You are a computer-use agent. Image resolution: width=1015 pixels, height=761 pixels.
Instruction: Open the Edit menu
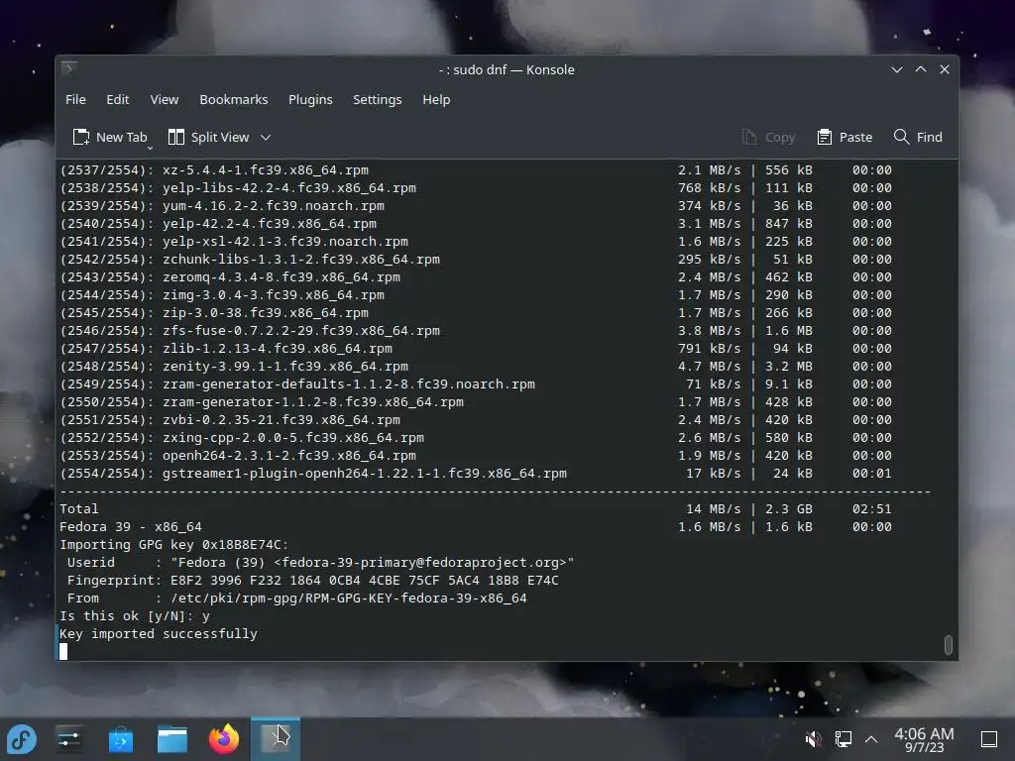[x=117, y=100]
